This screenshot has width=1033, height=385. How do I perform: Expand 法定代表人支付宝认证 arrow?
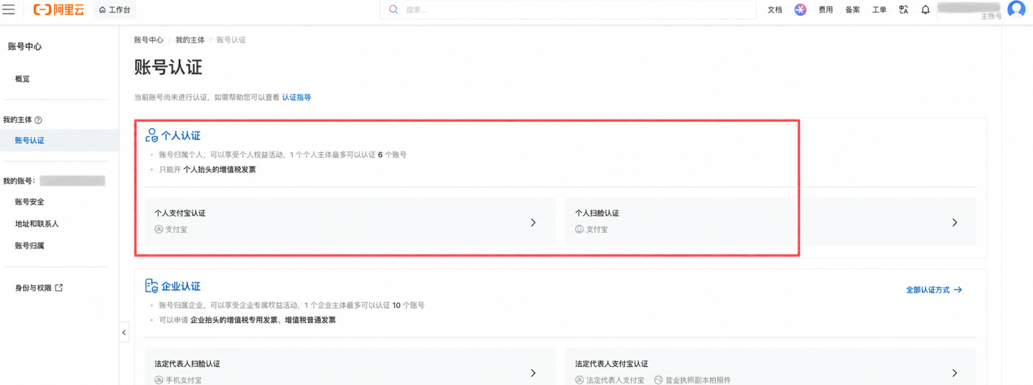(955, 373)
